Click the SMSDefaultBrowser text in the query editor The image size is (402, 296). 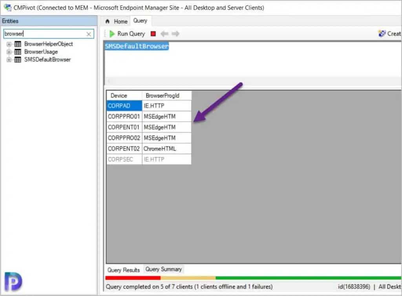tap(137, 46)
